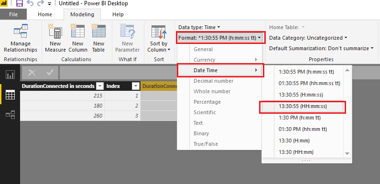Open the Help ribbon tab
380x184 pixels.
pos(118,14)
